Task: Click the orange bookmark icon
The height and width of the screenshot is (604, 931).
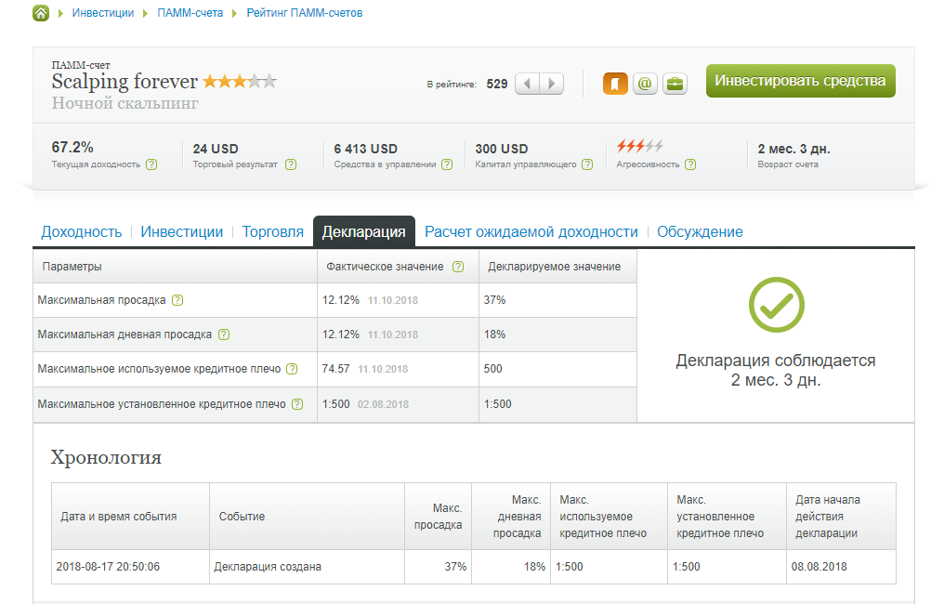Action: [x=615, y=84]
